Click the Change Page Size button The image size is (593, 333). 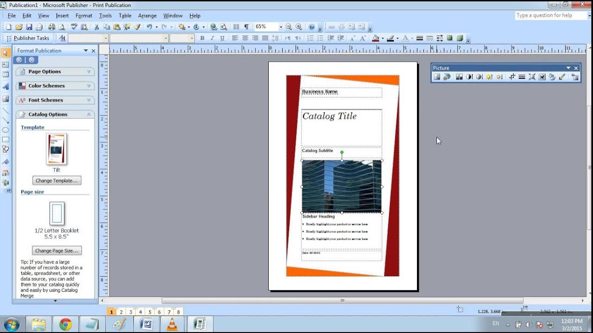57,251
